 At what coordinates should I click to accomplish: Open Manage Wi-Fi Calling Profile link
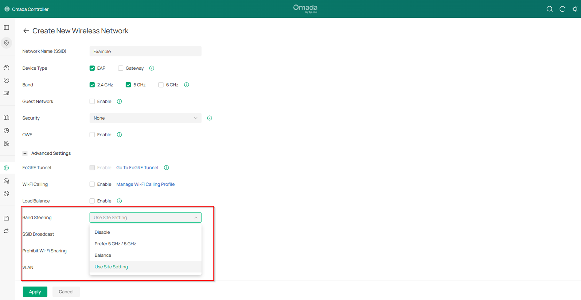click(x=145, y=184)
